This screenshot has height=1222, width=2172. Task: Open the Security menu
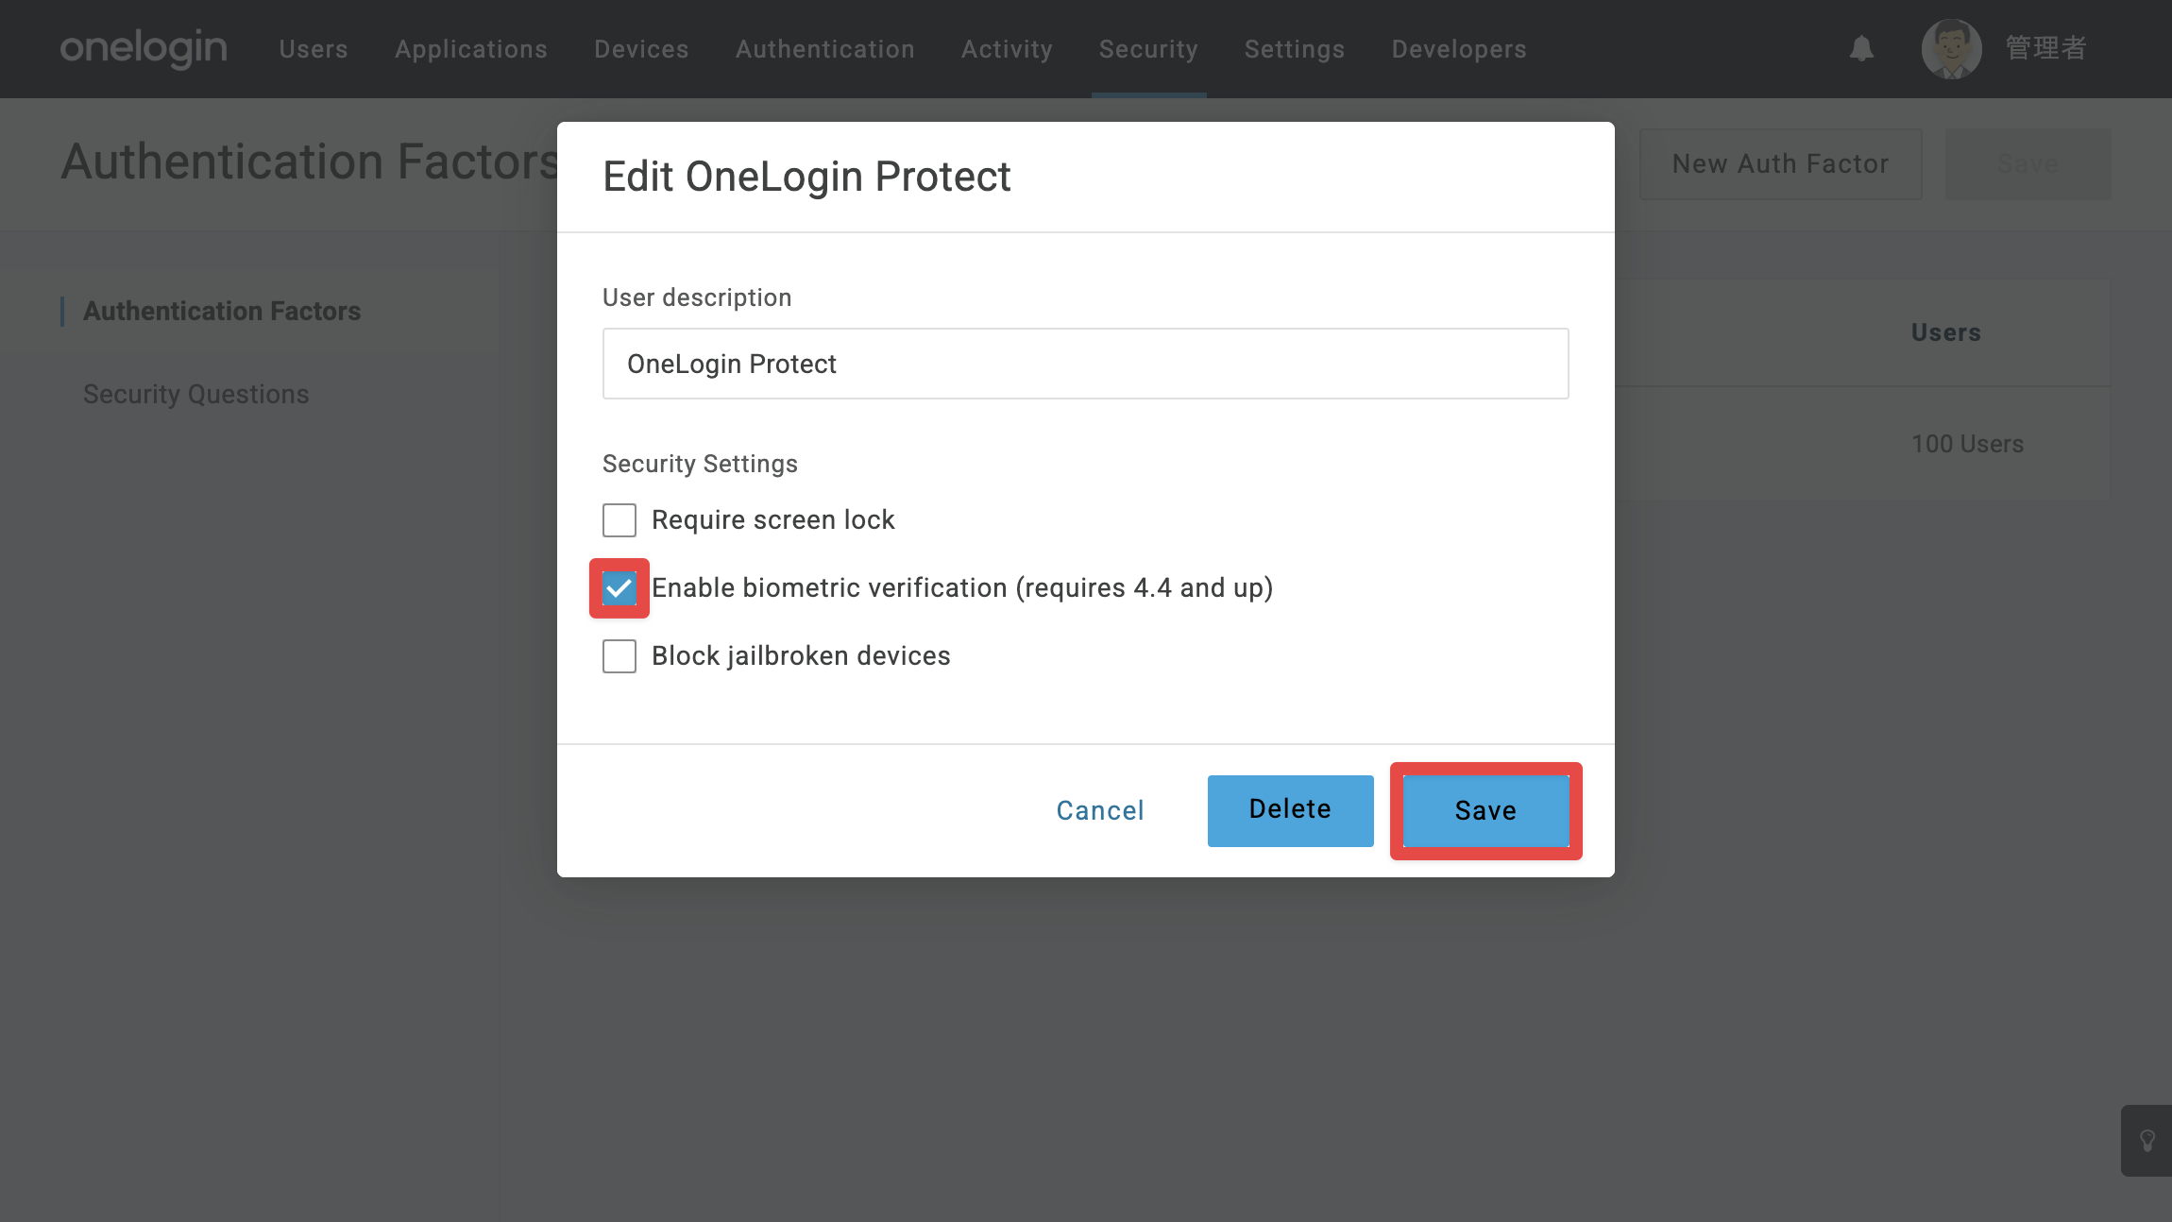click(x=1148, y=49)
